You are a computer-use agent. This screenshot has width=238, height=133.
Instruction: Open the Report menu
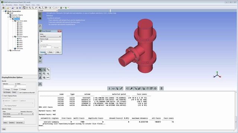[28, 5]
